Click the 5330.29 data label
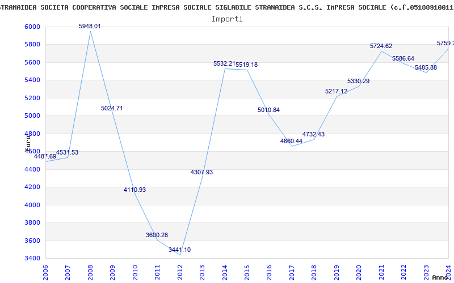Screen dimensions: 454x283 pos(359,81)
